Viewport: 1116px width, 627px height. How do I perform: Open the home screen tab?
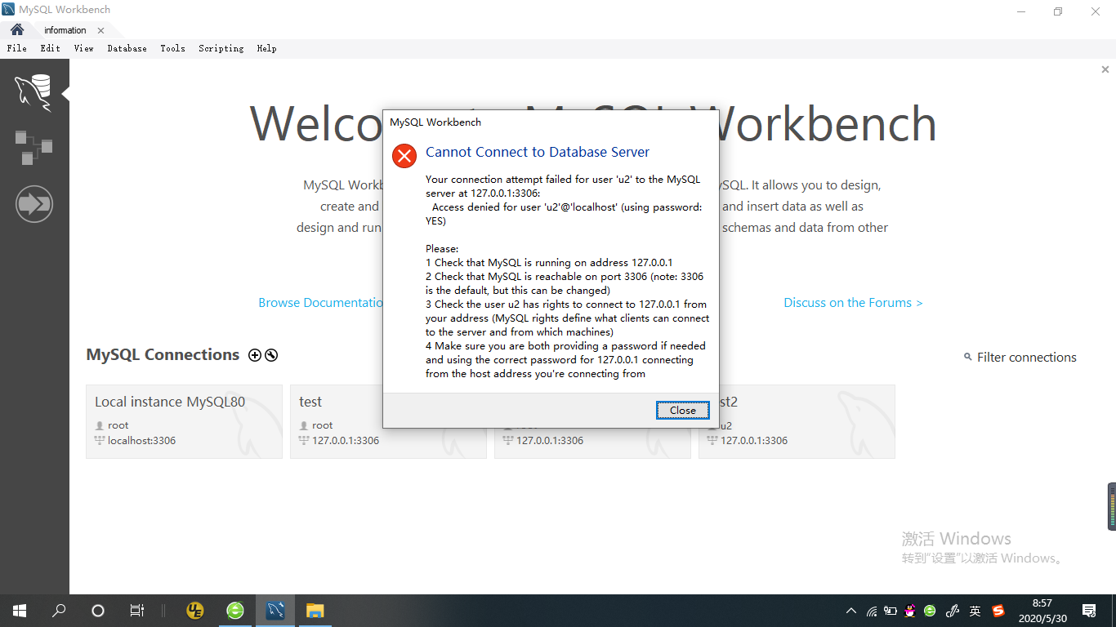17,29
